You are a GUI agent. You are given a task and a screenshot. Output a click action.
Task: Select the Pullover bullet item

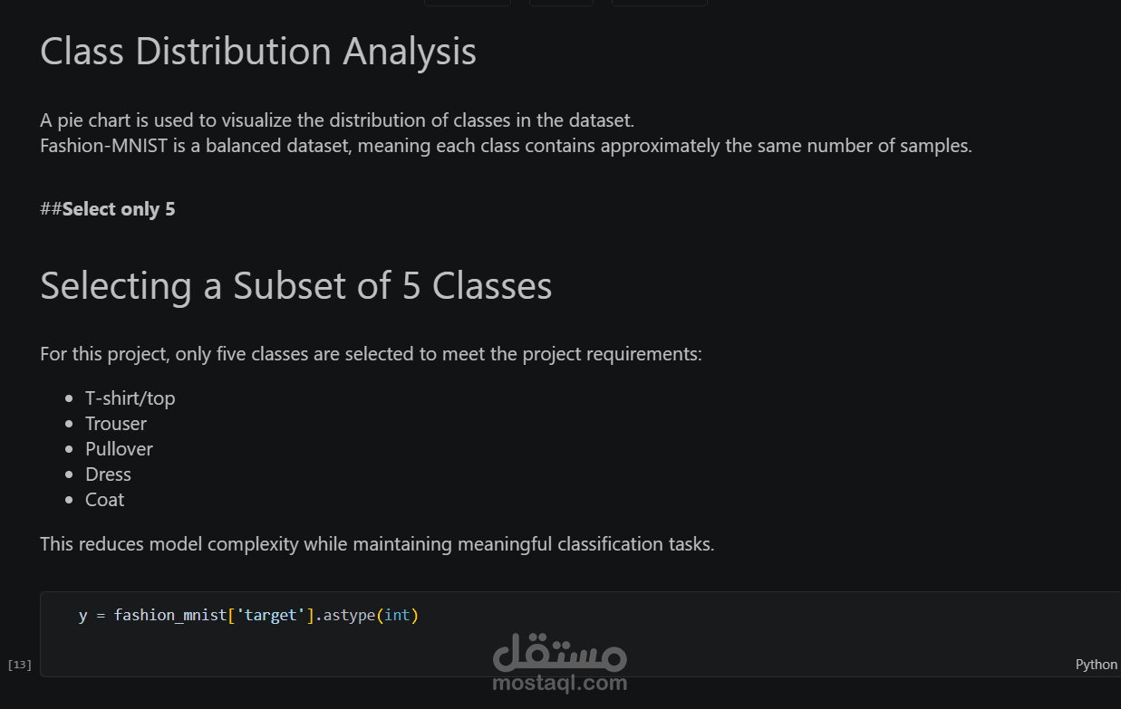click(119, 449)
